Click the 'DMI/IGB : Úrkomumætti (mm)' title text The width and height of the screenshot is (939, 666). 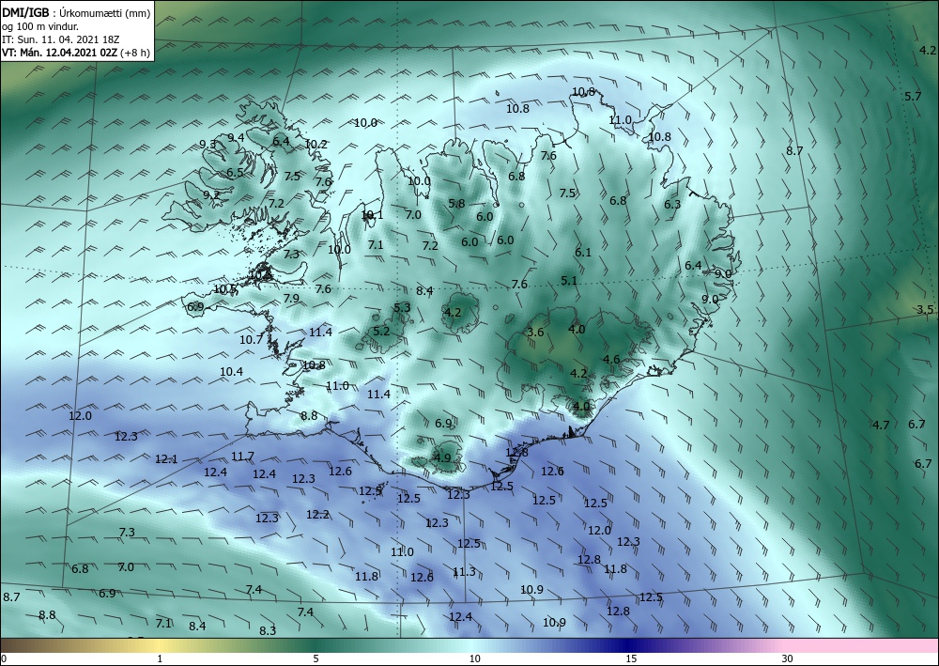pyautogui.click(x=76, y=12)
